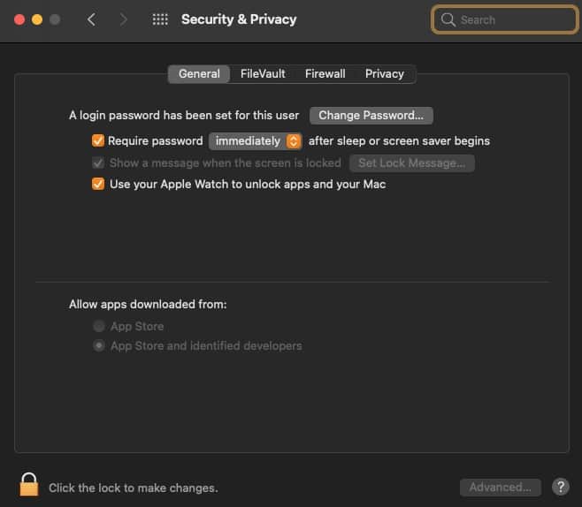The image size is (582, 507).
Task: Click the Change Password button
Action: pos(371,116)
